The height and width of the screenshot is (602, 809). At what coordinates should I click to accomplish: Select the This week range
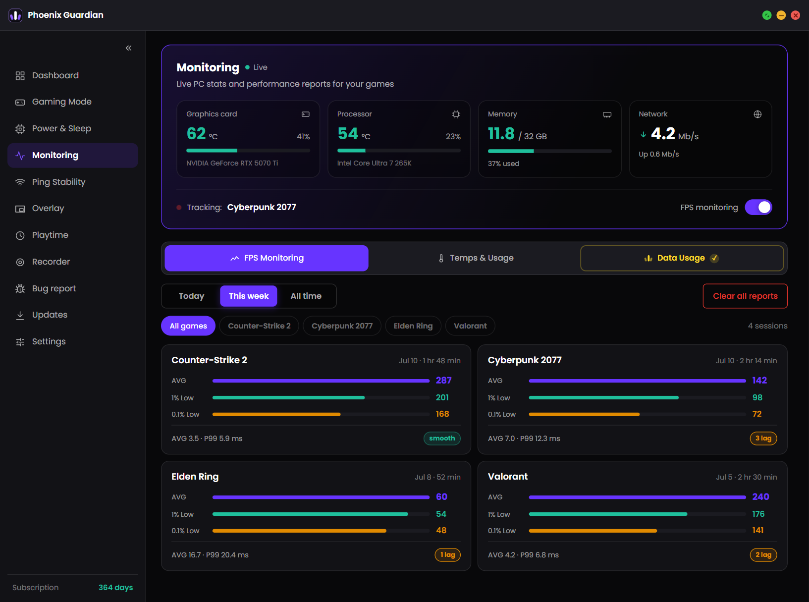click(x=249, y=296)
